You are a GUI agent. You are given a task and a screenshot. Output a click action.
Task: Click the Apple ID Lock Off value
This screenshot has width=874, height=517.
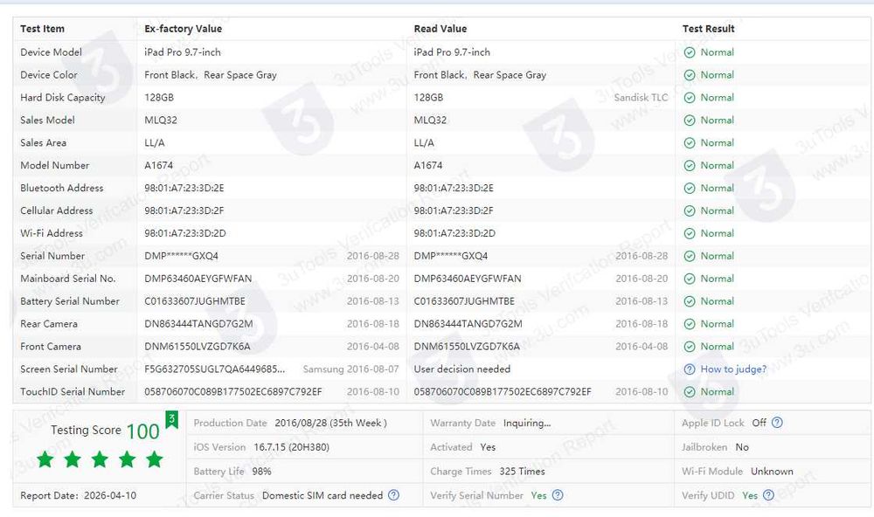tap(759, 423)
